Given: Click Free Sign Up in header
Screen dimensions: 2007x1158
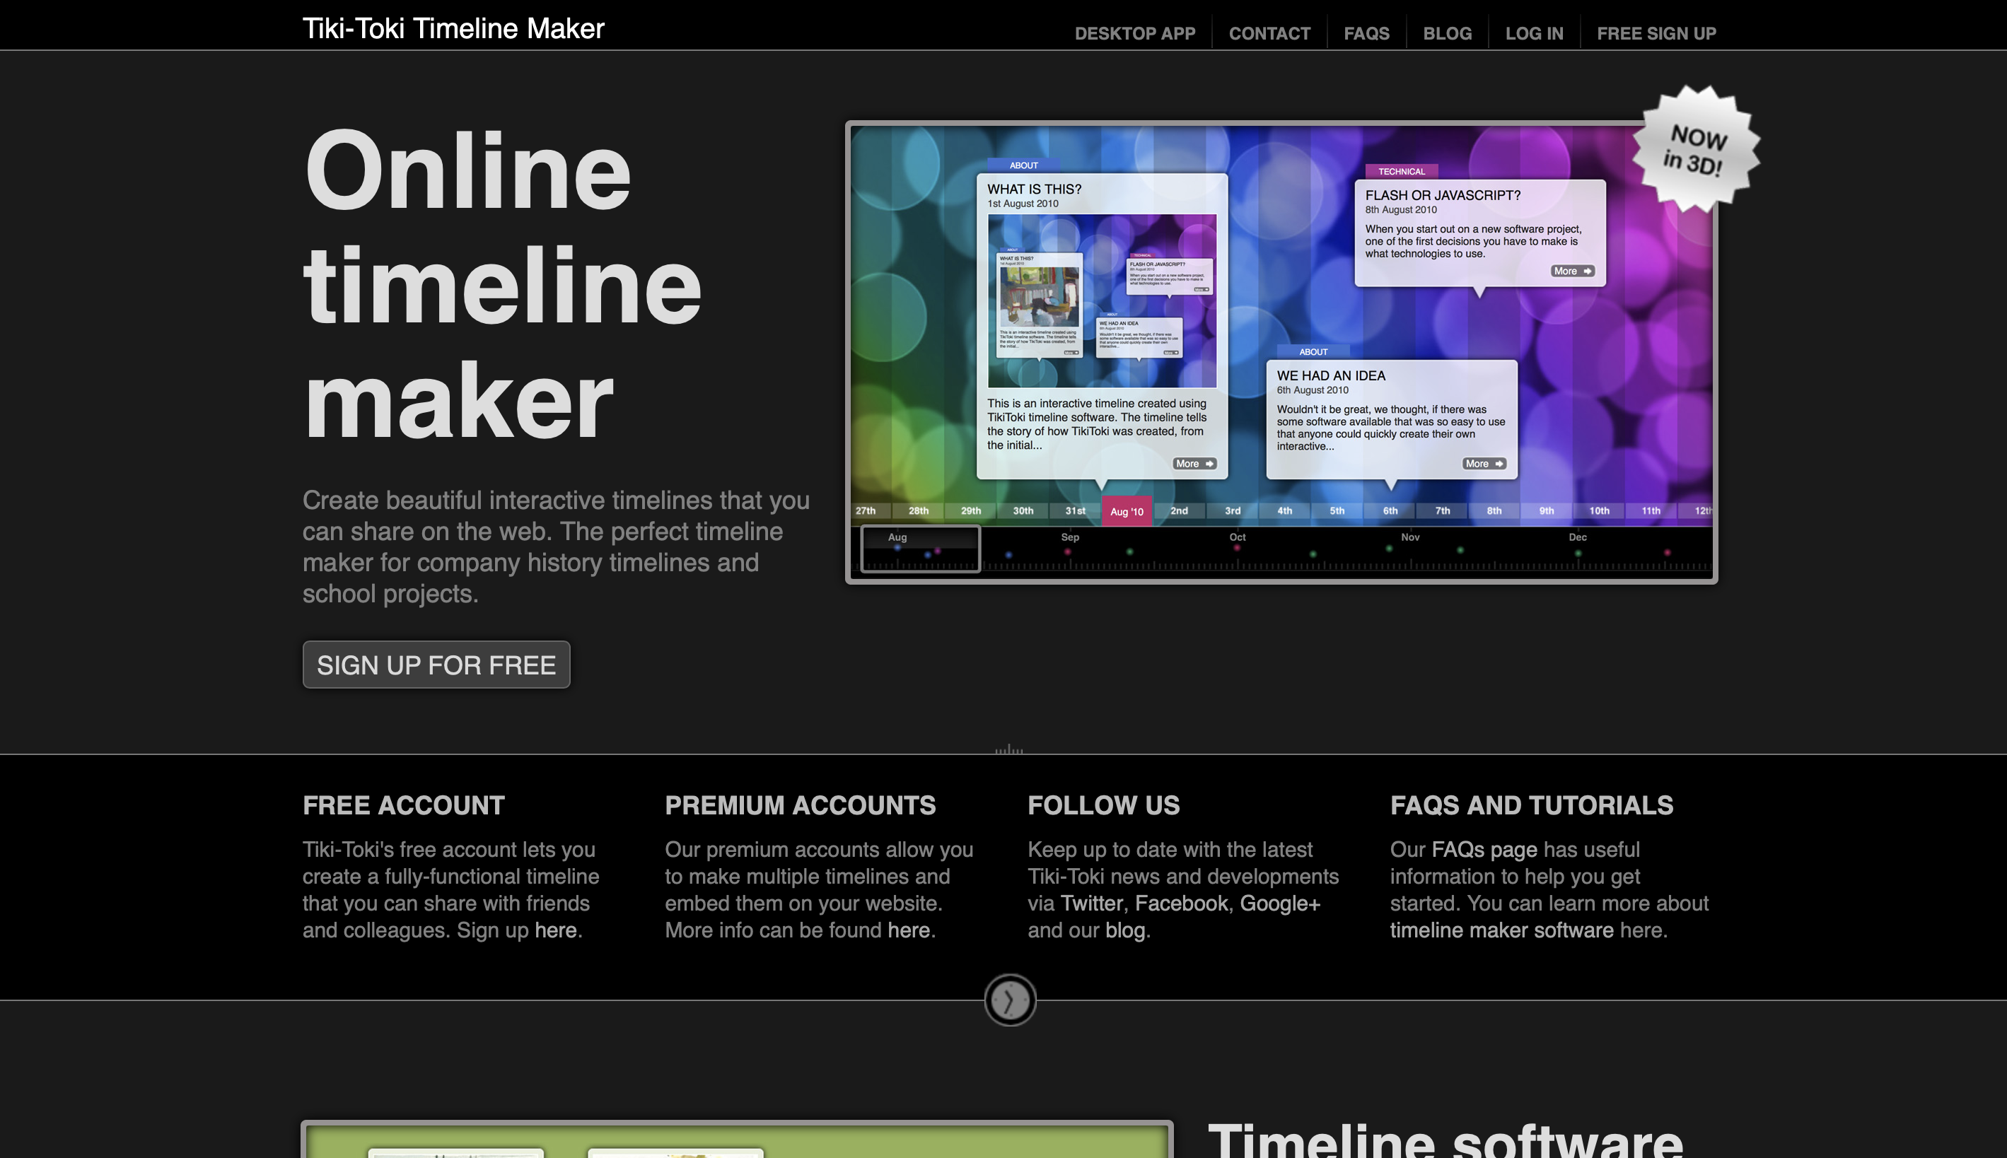Looking at the screenshot, I should [1656, 33].
